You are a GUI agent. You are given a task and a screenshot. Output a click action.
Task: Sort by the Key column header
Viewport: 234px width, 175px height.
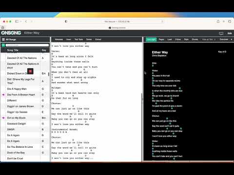tap(44, 50)
